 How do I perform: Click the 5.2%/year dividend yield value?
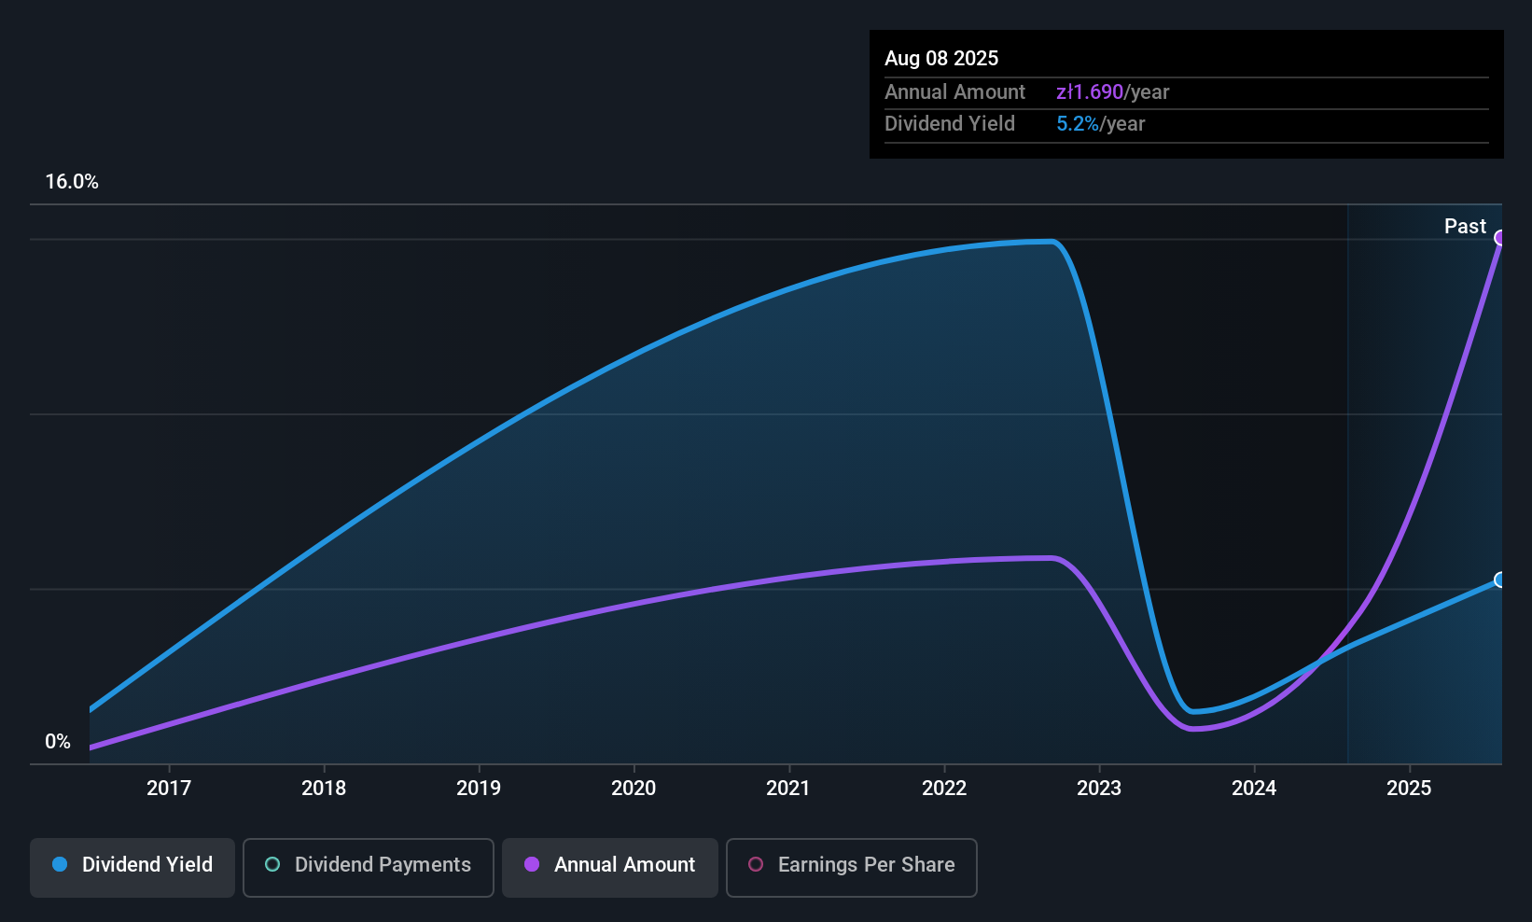[1100, 124]
